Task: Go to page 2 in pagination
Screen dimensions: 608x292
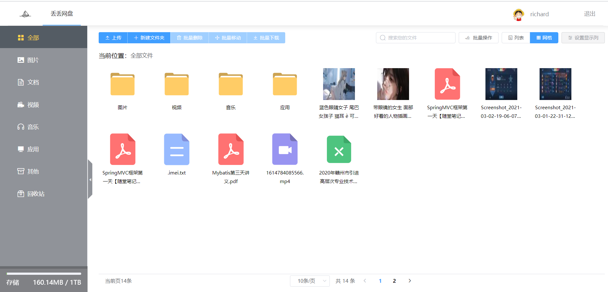Action: point(394,281)
